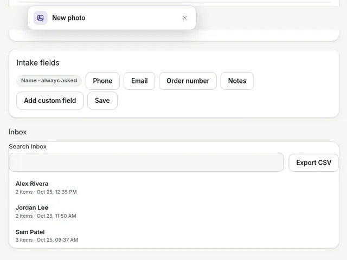The height and width of the screenshot is (260, 347).
Task: Click Add custom field button
Action: [50, 101]
